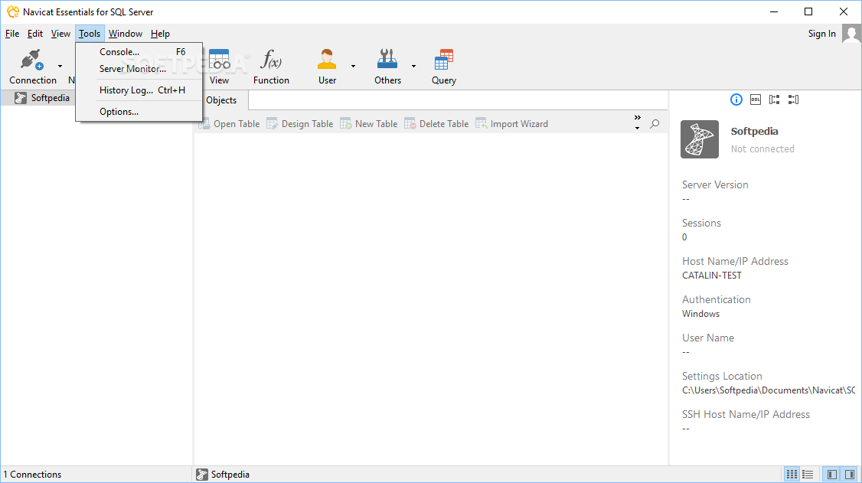
Task: Open the Others tools icon
Action: 387,60
